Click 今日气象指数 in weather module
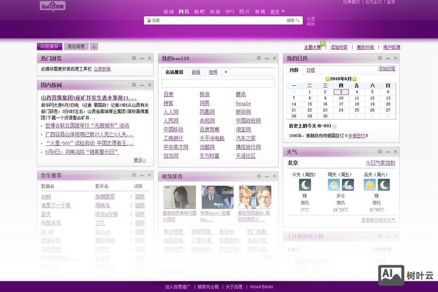Viewport: 438px width, 292px height. pos(381,163)
